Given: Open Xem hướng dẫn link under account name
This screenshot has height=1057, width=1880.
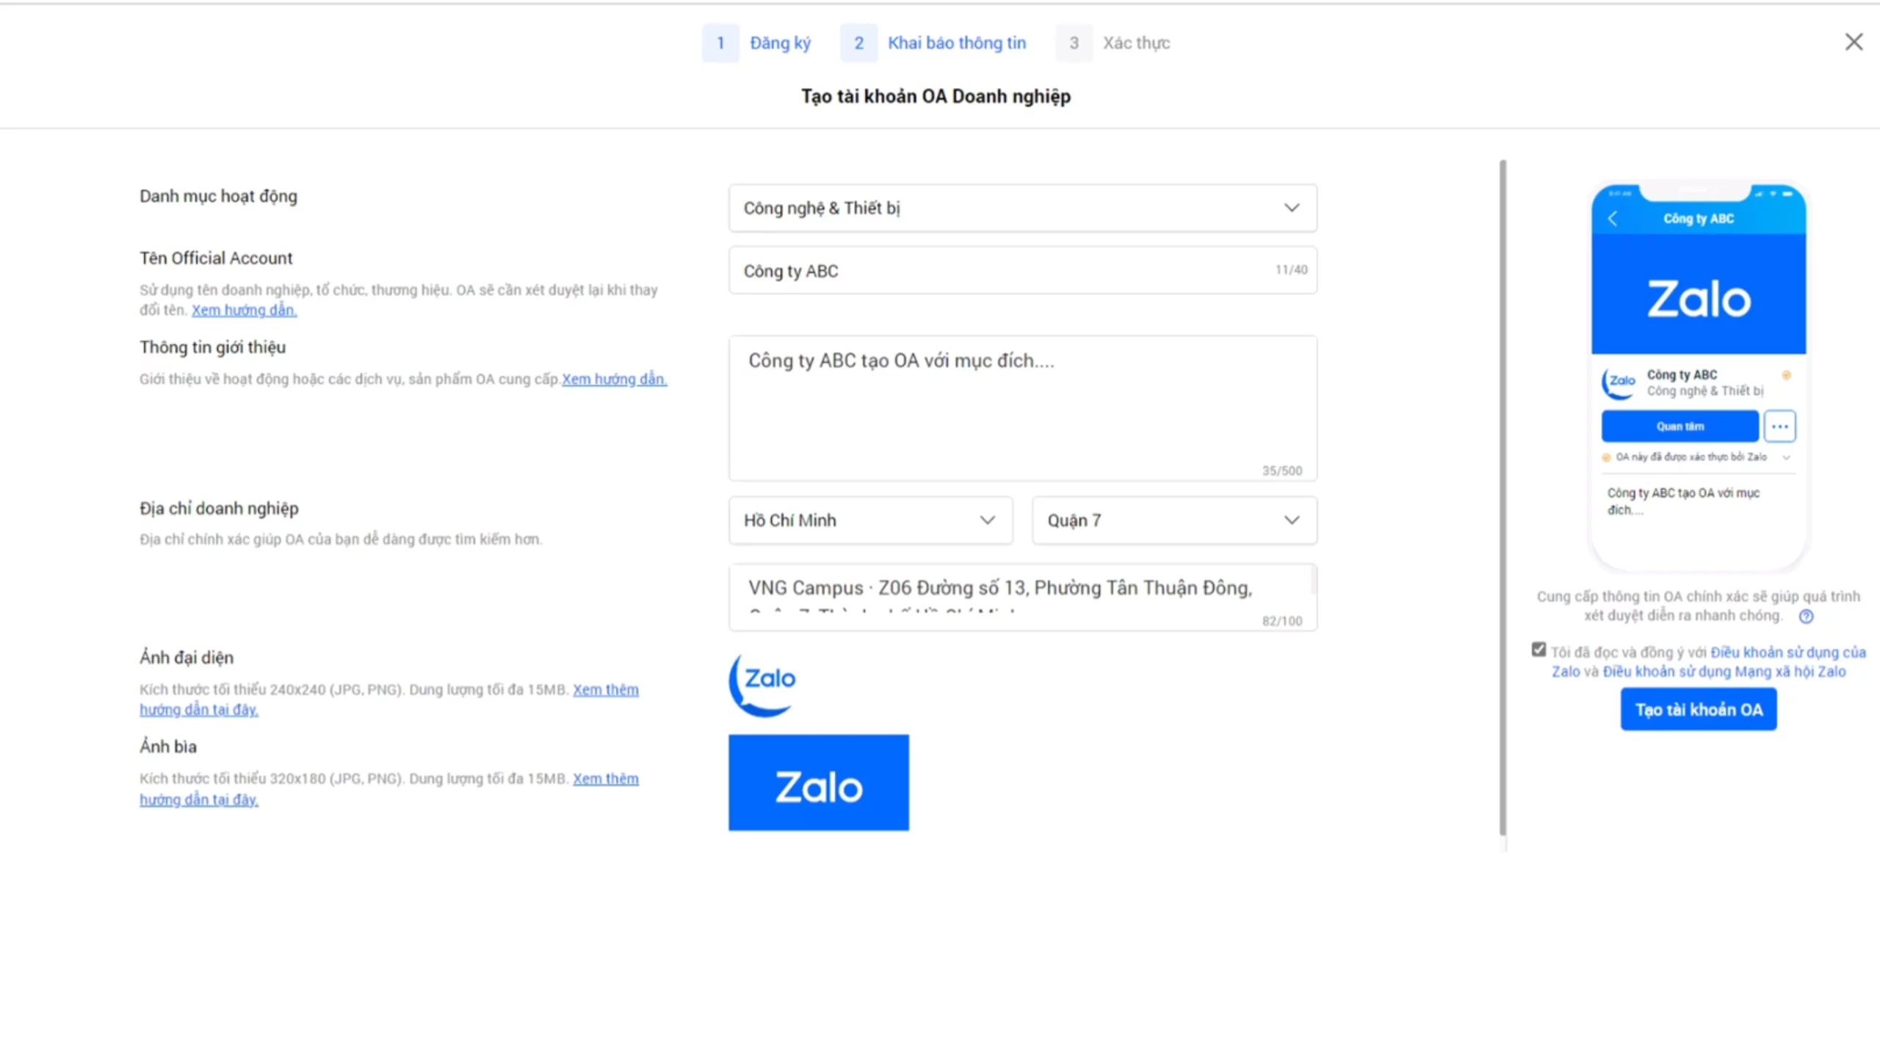Looking at the screenshot, I should click(x=244, y=310).
